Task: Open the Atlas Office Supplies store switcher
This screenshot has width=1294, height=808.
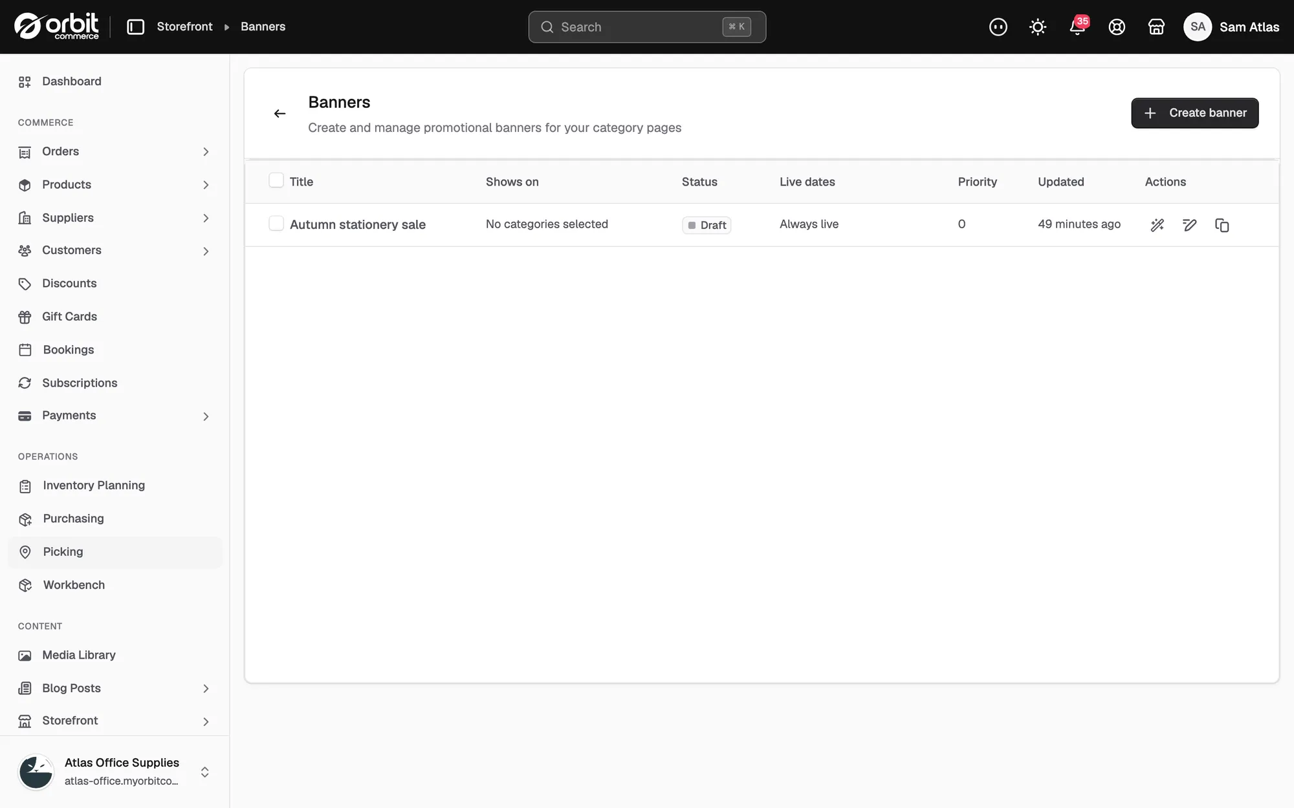Action: pos(115,772)
